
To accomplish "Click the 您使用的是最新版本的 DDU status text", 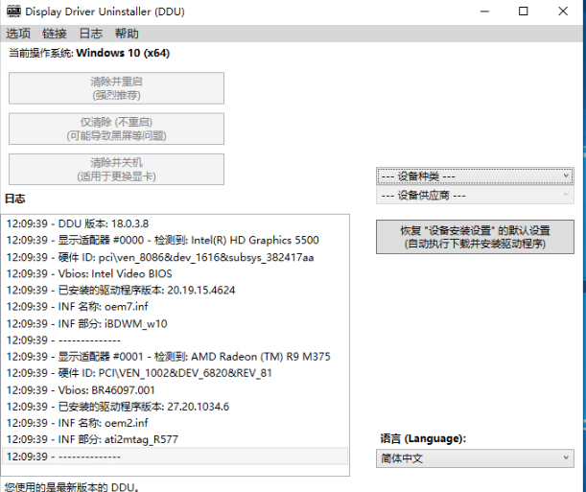I will click(71, 487).
